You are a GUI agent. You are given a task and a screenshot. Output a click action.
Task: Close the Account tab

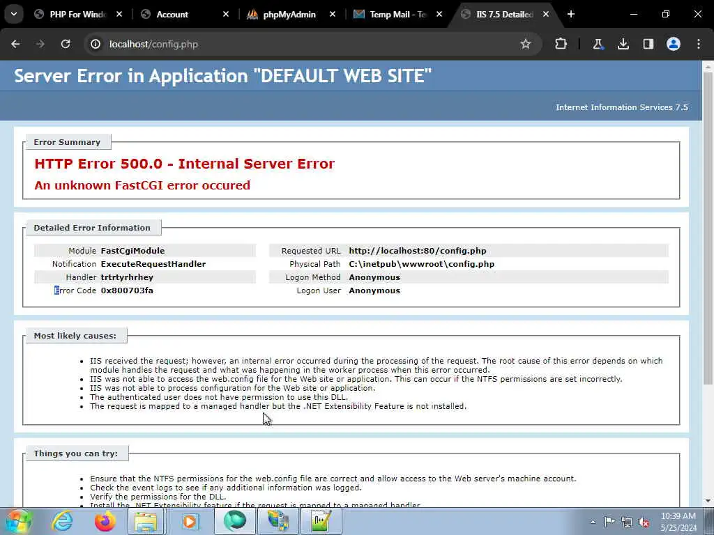pyautogui.click(x=226, y=14)
